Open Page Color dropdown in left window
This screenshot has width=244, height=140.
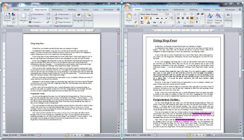click(x=62, y=18)
